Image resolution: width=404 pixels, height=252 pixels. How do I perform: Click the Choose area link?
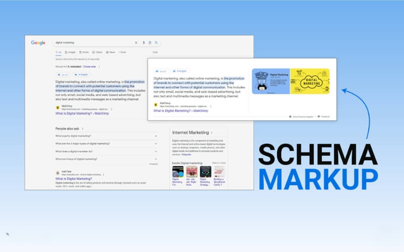89,67
